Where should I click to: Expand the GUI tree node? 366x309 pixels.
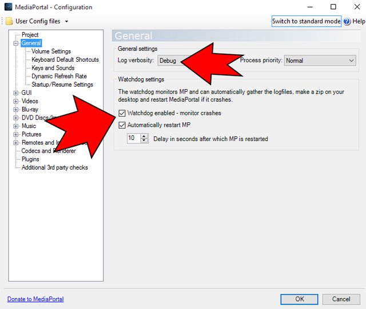tap(15, 93)
